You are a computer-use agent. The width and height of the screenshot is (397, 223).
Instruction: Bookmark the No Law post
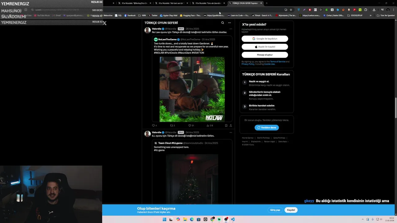[226, 125]
